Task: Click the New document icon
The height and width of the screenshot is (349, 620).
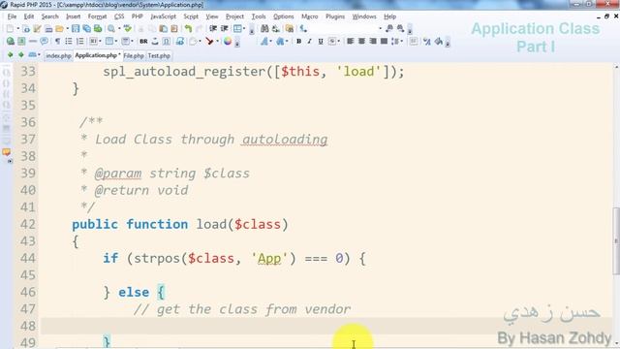Action: pyautogui.click(x=10, y=29)
